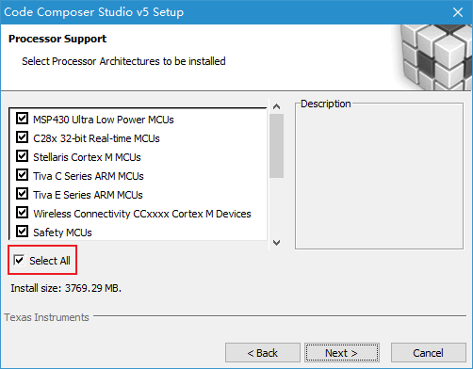Click the Select All label text
The width and height of the screenshot is (473, 369).
pyautogui.click(x=50, y=261)
